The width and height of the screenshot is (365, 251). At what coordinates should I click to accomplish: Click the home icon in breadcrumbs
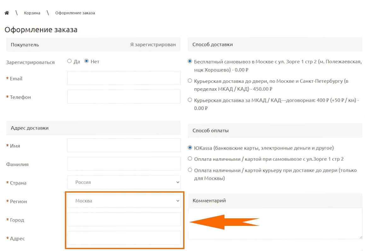[x=7, y=13]
